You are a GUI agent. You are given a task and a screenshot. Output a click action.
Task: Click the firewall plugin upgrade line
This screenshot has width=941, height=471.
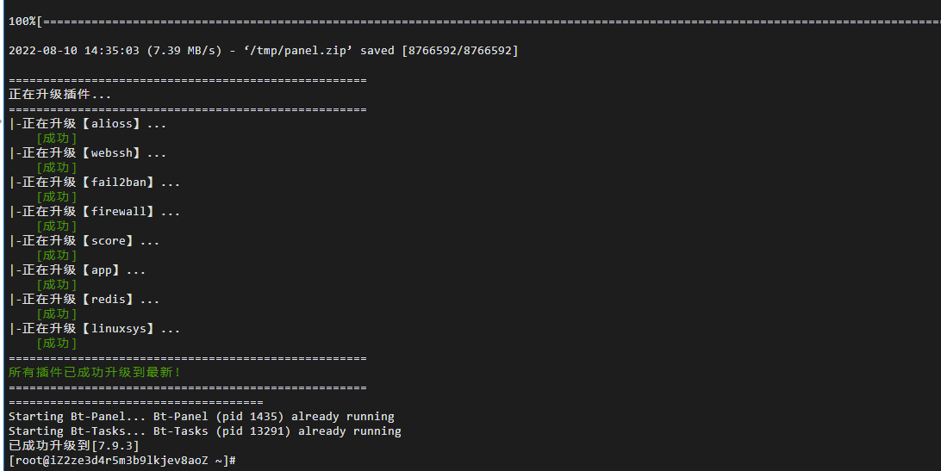(94, 212)
